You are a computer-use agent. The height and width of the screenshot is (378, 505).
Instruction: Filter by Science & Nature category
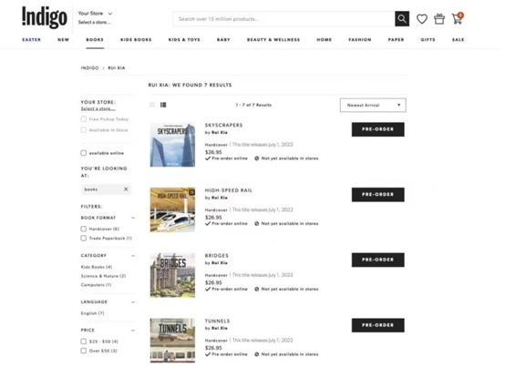103,276
